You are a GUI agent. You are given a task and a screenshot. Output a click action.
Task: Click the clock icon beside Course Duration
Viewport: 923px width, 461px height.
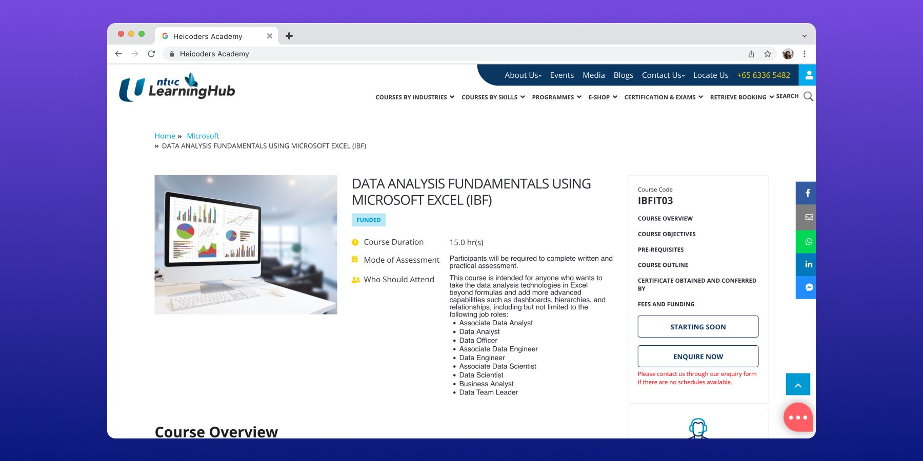pos(355,242)
